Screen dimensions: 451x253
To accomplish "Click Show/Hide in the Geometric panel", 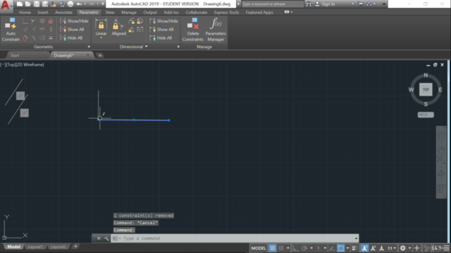I will 74,21.
